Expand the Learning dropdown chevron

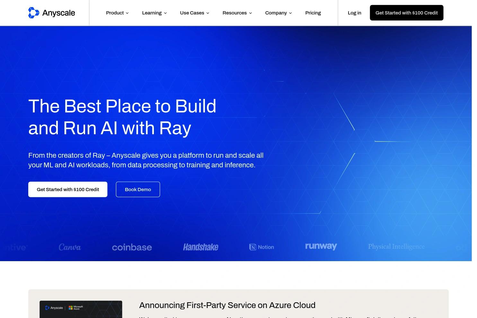(x=165, y=13)
